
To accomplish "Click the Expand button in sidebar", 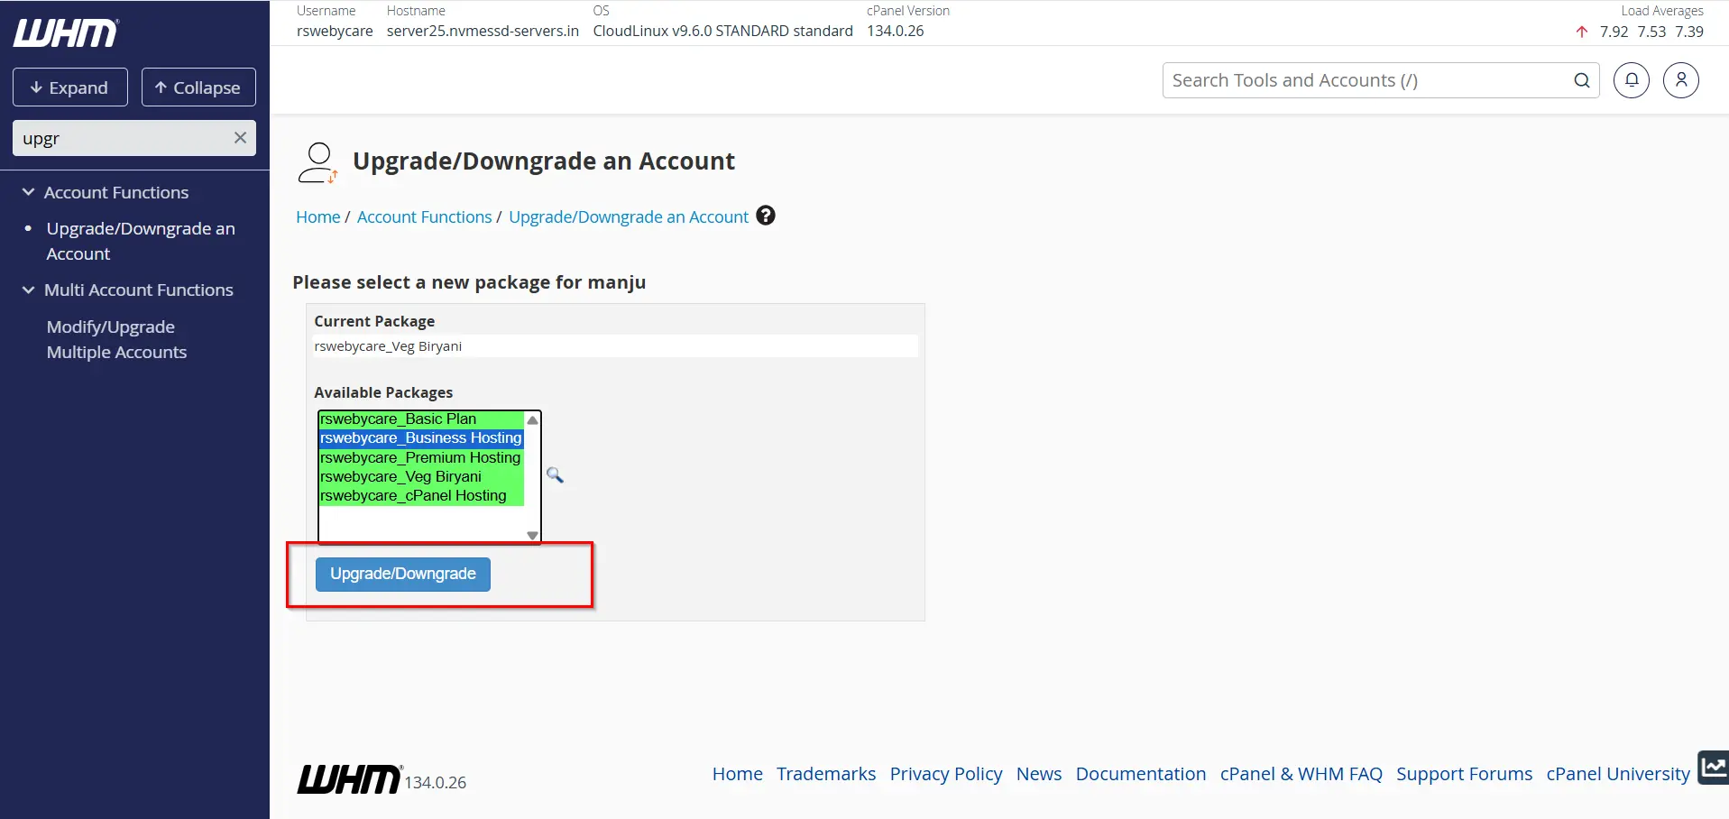I will coord(70,87).
